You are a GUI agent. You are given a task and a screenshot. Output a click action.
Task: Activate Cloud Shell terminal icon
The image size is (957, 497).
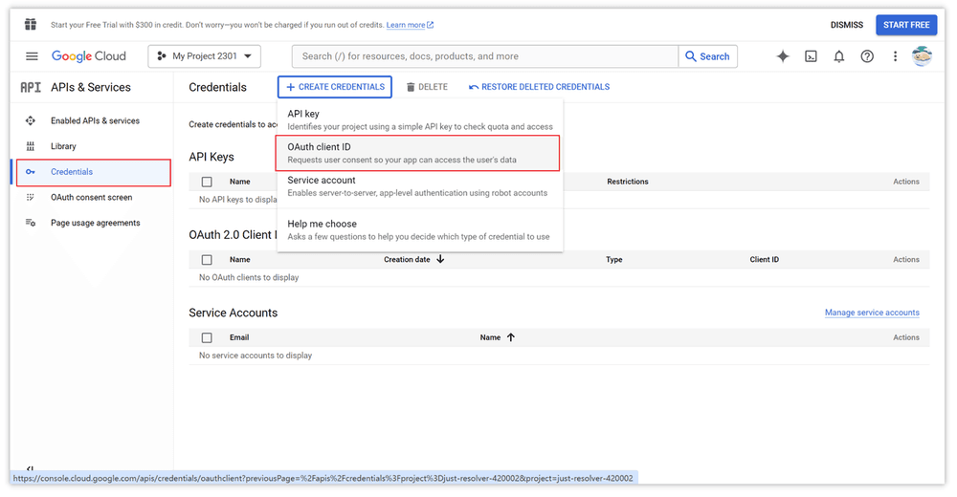pos(811,56)
